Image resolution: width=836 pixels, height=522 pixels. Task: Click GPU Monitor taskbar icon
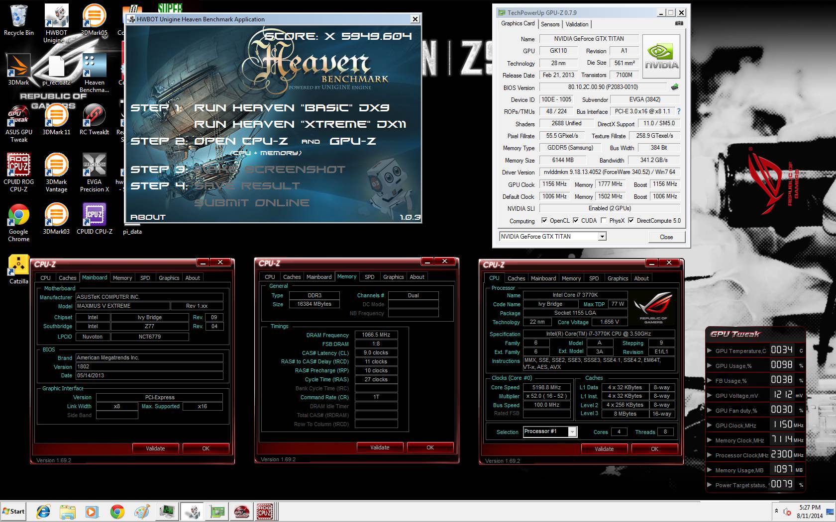(x=241, y=512)
